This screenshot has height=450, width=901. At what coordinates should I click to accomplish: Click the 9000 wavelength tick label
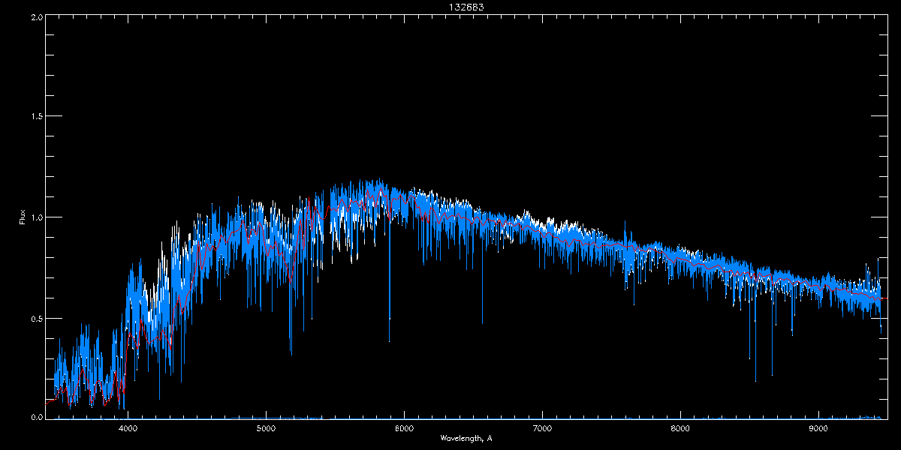818,429
